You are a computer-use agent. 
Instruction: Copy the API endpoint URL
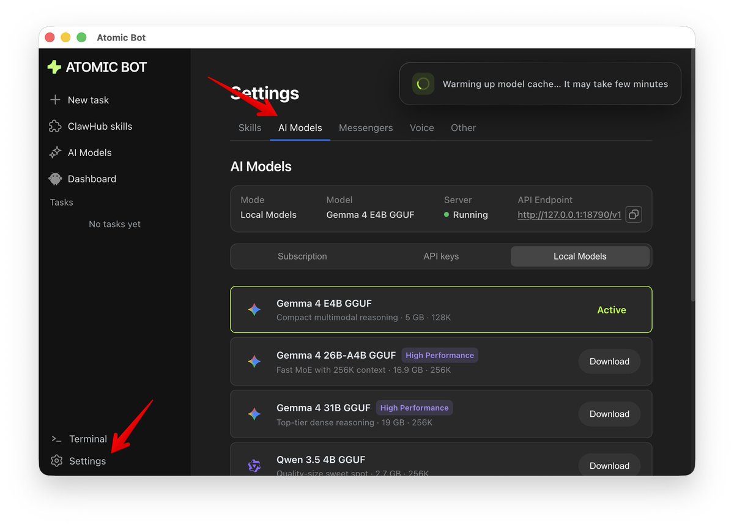pyautogui.click(x=634, y=215)
